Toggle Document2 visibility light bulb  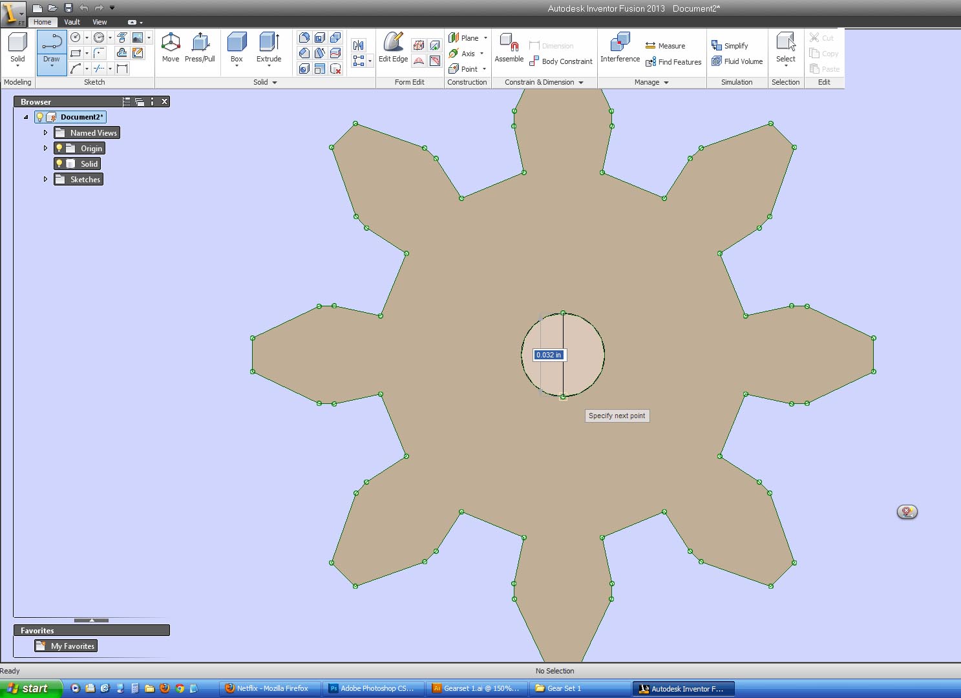coord(39,118)
